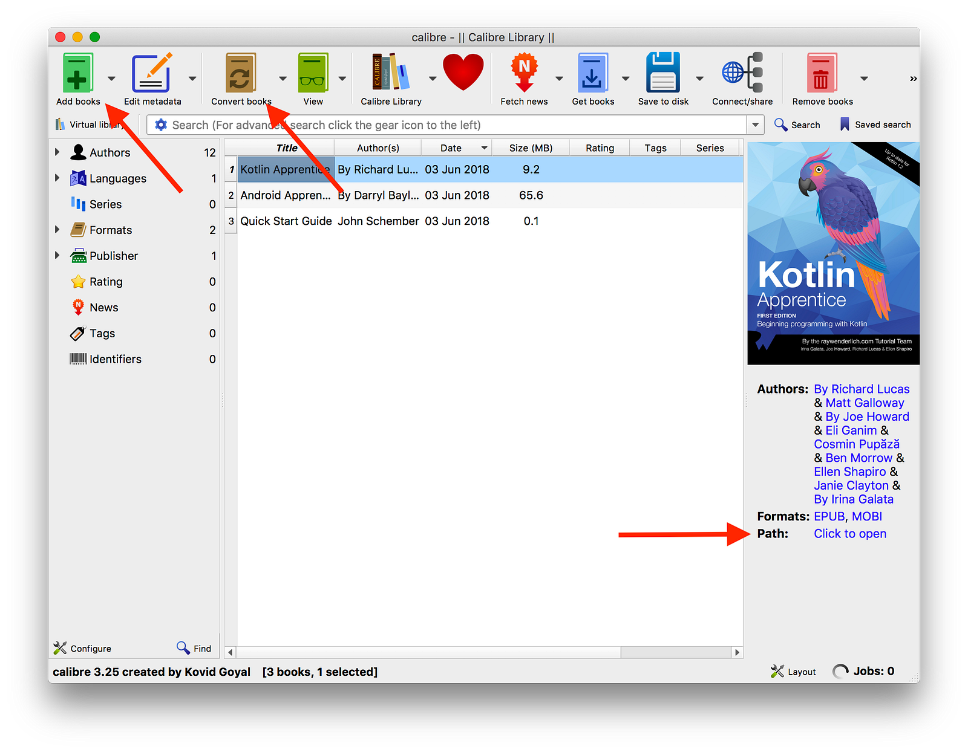Click author link Matt Galloway
The image size is (968, 752).
pos(865,403)
